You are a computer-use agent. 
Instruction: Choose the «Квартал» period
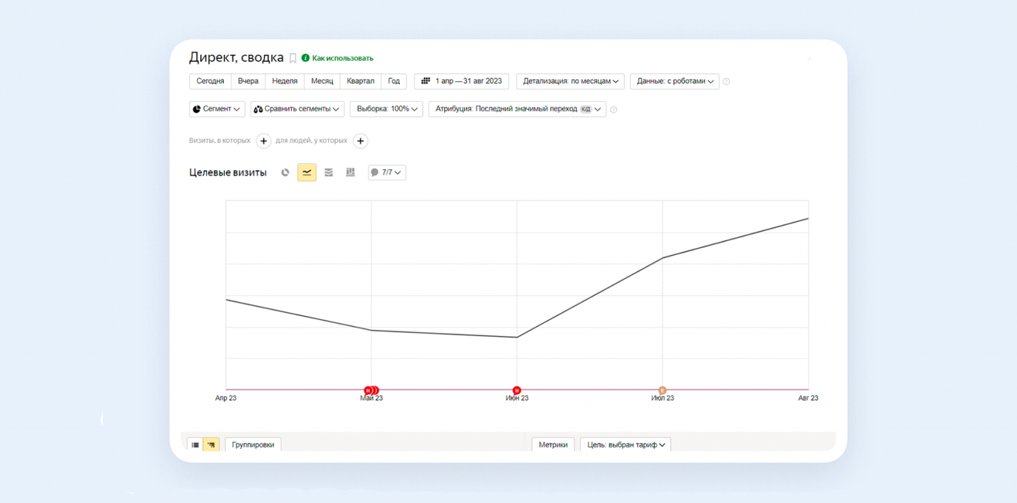coord(360,81)
